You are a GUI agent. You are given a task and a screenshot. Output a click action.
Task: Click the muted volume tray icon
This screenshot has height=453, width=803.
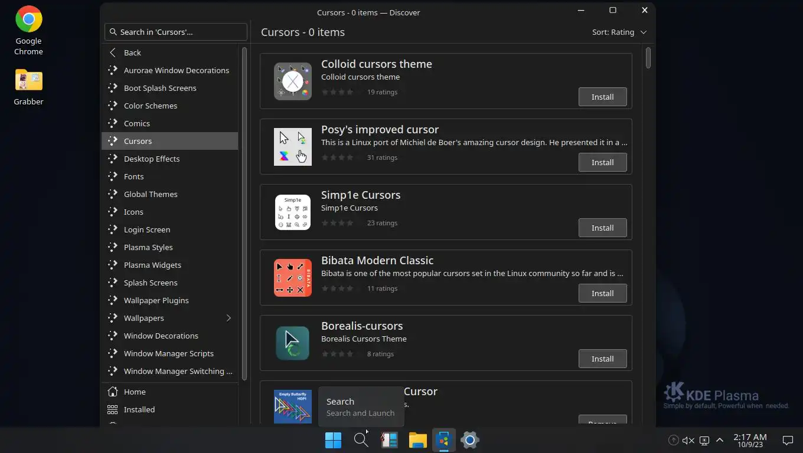(688, 440)
